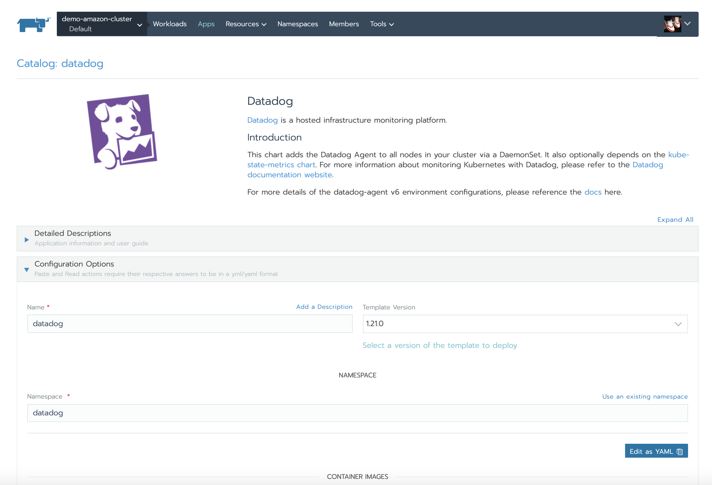Open the Template Version dropdown

point(525,323)
